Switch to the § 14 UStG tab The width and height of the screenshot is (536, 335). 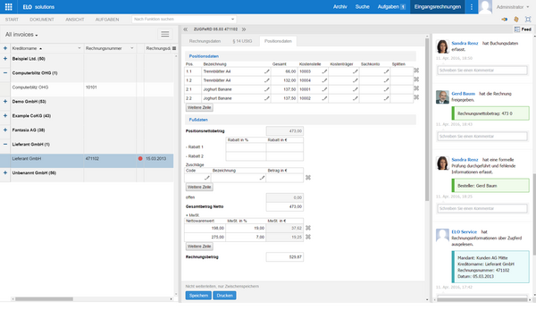242,41
